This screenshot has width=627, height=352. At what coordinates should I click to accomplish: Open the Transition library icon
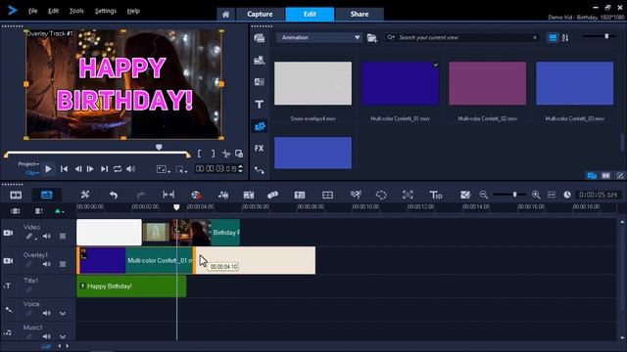point(259,82)
